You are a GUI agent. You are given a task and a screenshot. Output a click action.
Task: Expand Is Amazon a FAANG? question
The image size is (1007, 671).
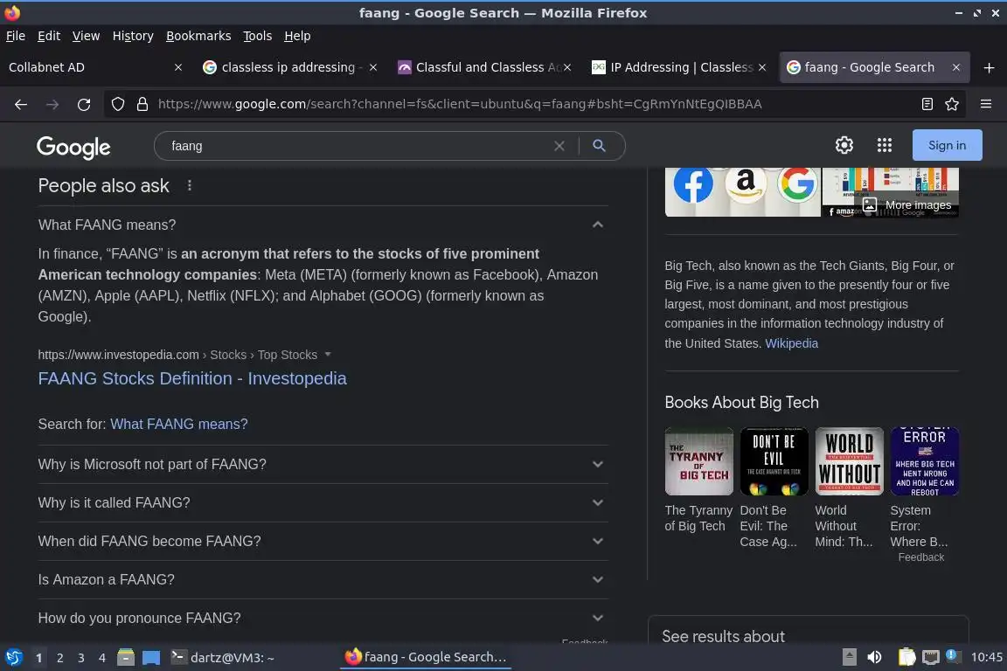[597, 580]
